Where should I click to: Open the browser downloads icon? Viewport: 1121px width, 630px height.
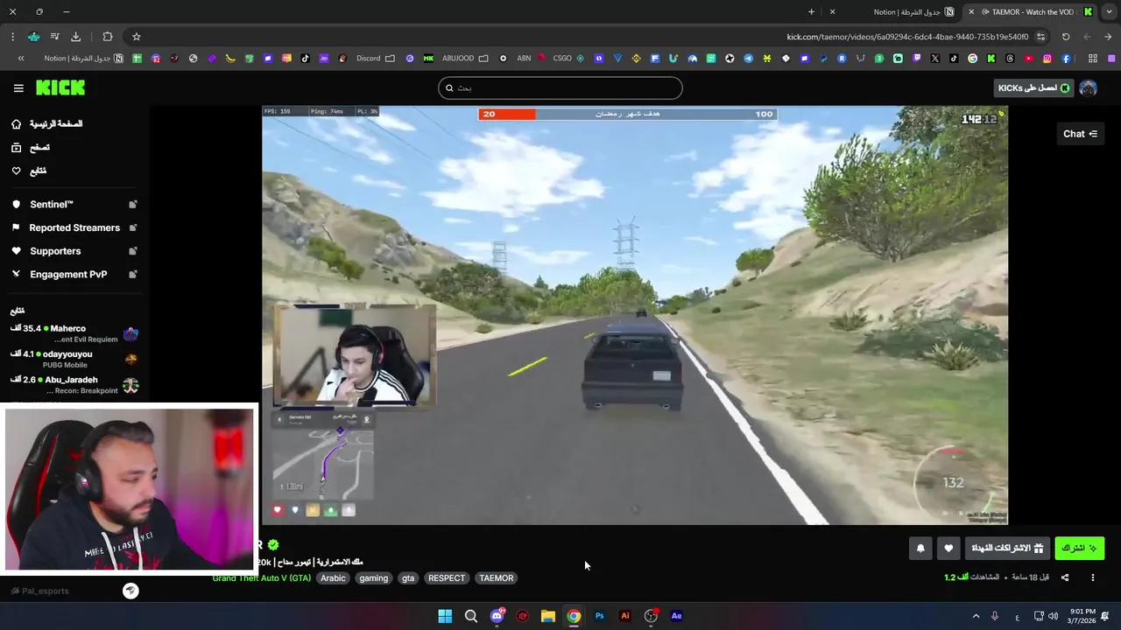(x=75, y=37)
